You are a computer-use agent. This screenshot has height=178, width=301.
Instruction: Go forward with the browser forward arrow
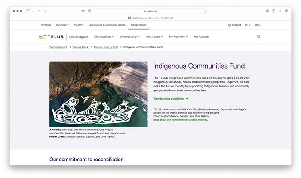tap(45, 11)
